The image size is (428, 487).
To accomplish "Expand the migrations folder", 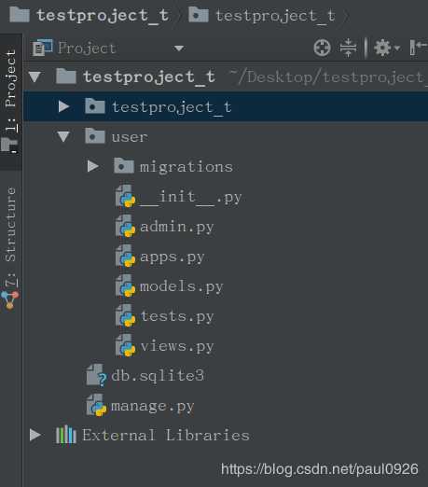I will tap(92, 166).
